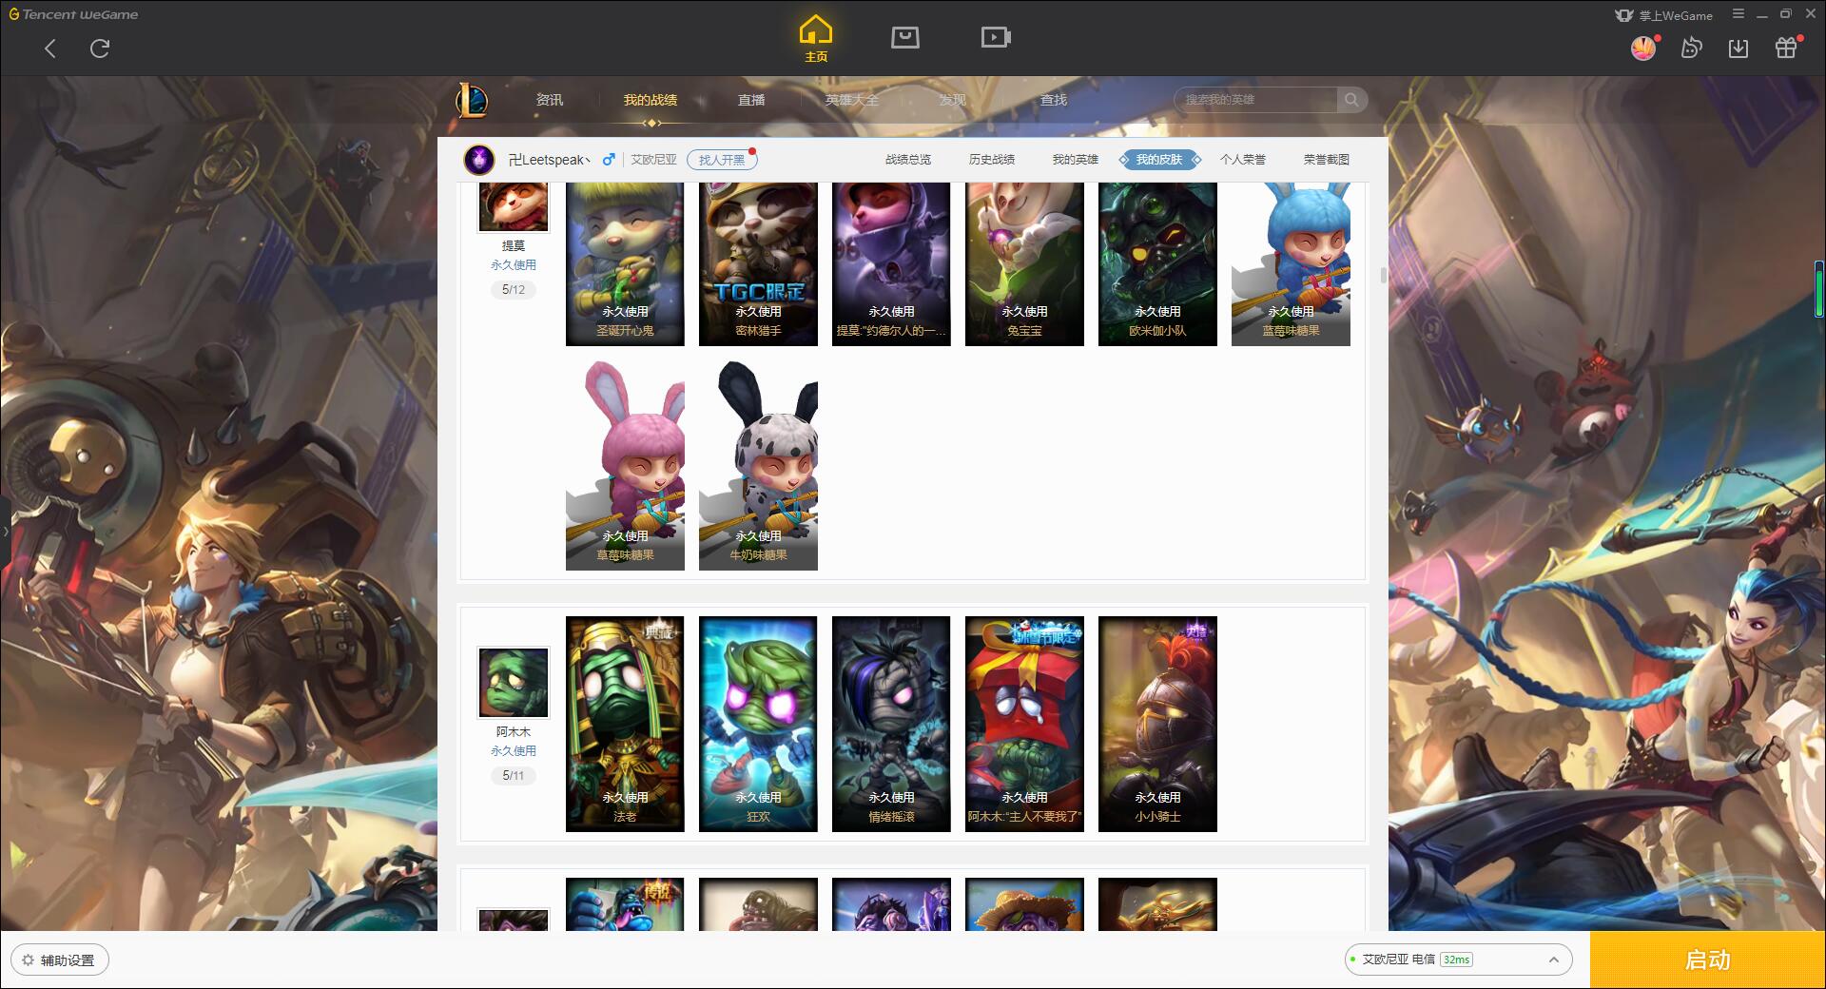
Task: Open the 历史战绩 sub-tab
Action: (992, 160)
